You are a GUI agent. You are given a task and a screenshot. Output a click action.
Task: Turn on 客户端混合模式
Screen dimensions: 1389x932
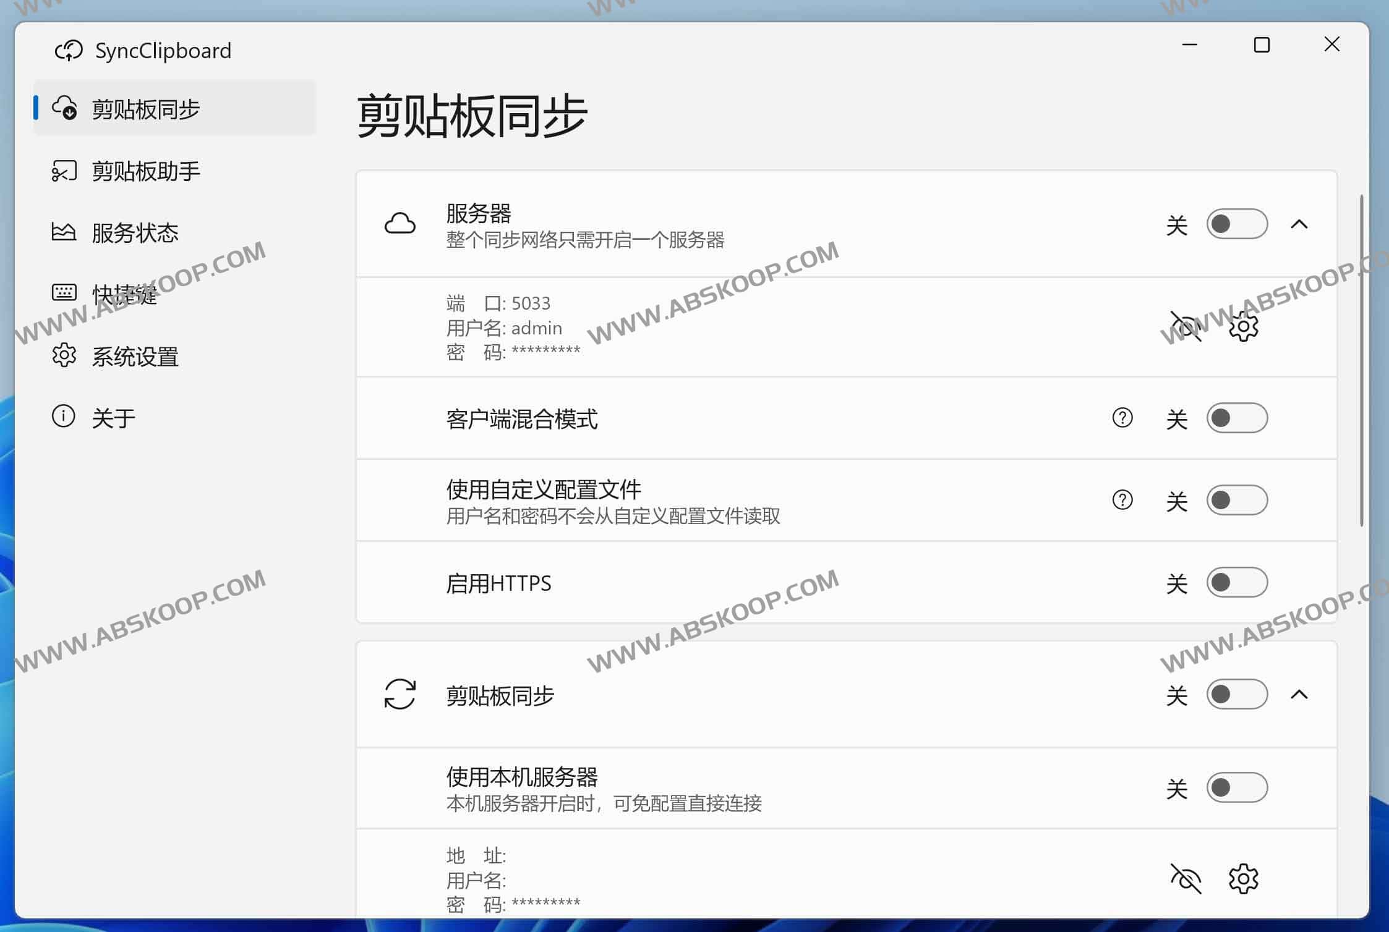click(x=1237, y=418)
